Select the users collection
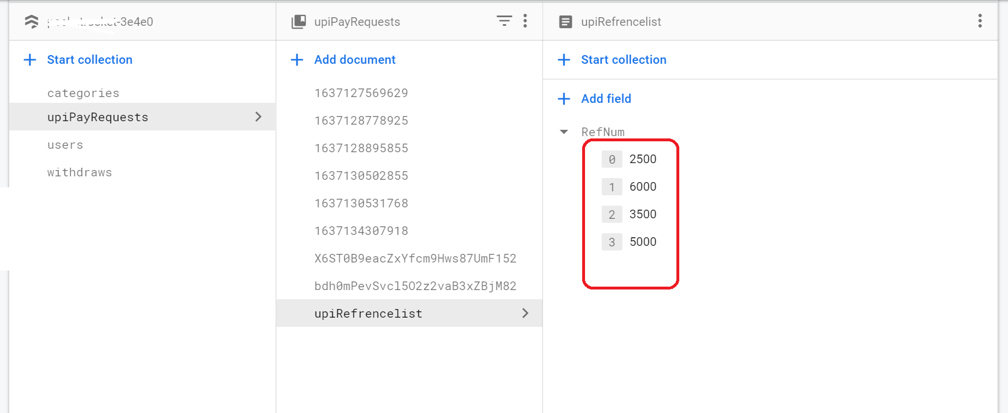1008x413 pixels. coord(65,145)
